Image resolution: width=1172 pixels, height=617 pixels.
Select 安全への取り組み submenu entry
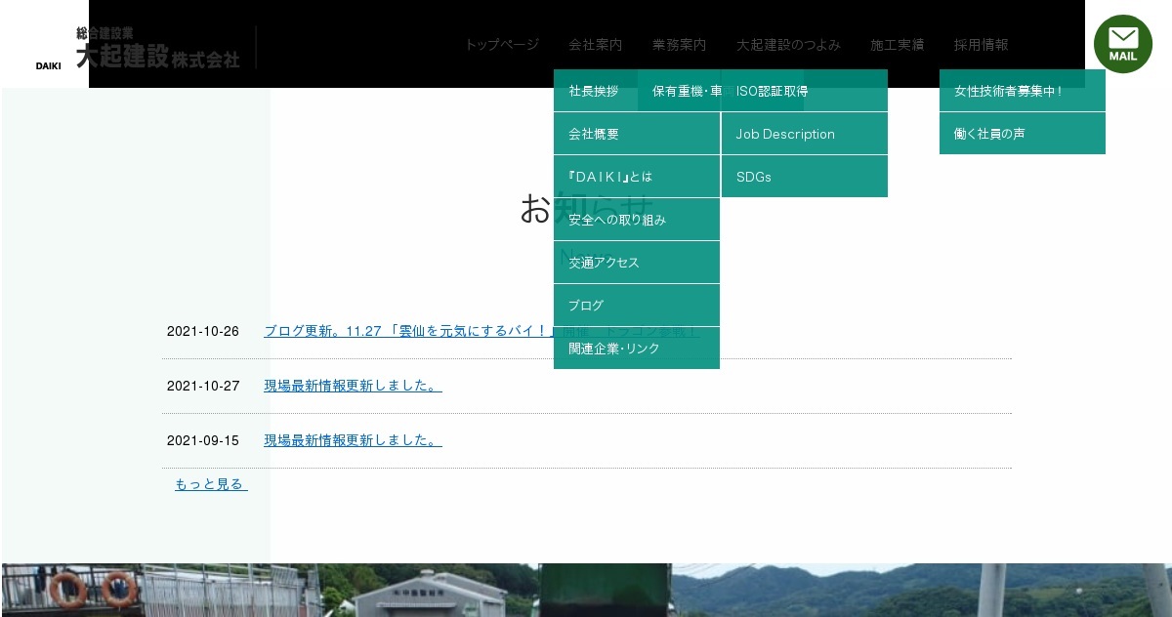637,220
